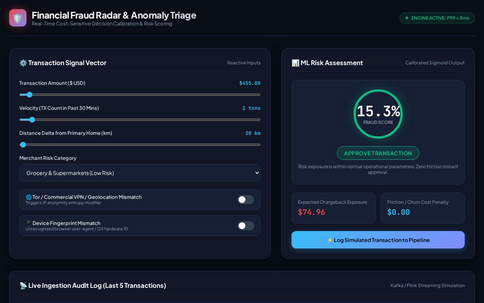Image resolution: width=484 pixels, height=303 pixels.
Task: Click the bar chart icon beside ML Risk Assessment
Action: pyautogui.click(x=295, y=63)
